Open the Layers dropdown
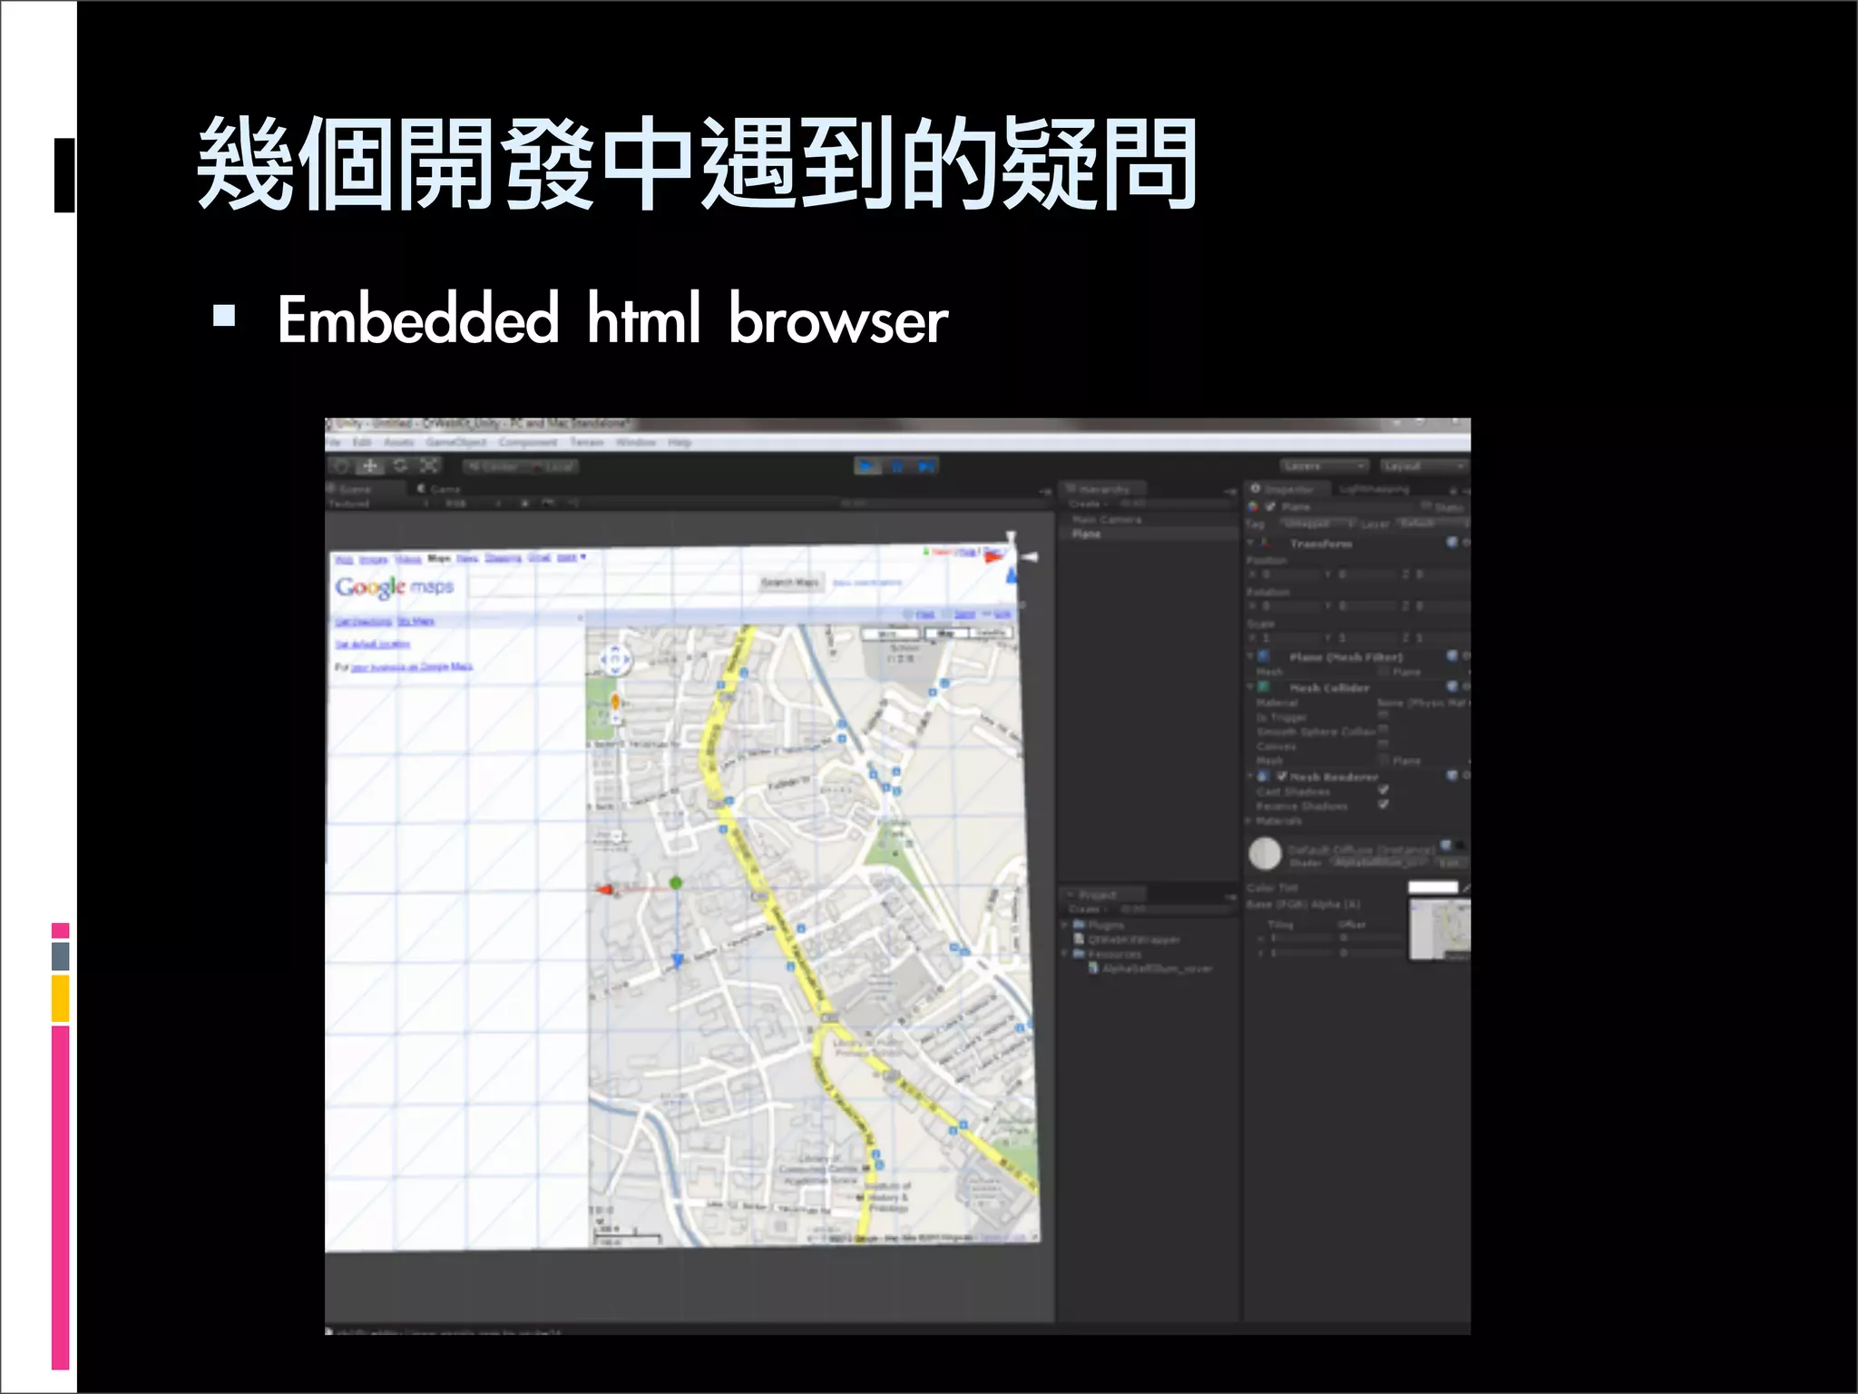This screenshot has height=1394, width=1858. click(x=1324, y=466)
